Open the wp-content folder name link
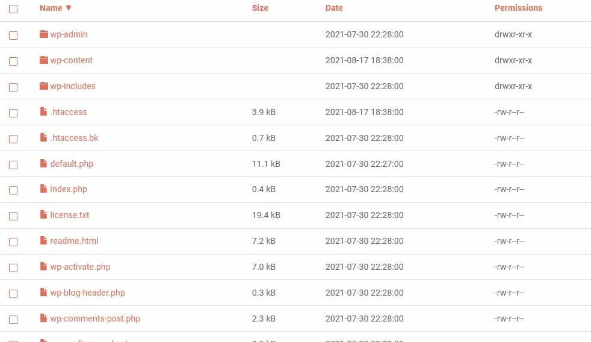The width and height of the screenshot is (591, 342). point(71,60)
